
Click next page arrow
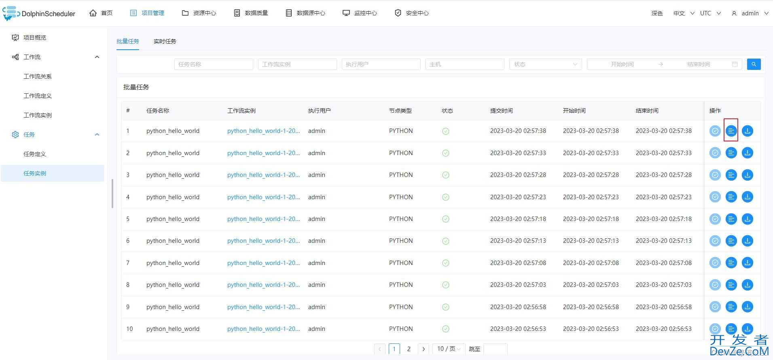[424, 349]
